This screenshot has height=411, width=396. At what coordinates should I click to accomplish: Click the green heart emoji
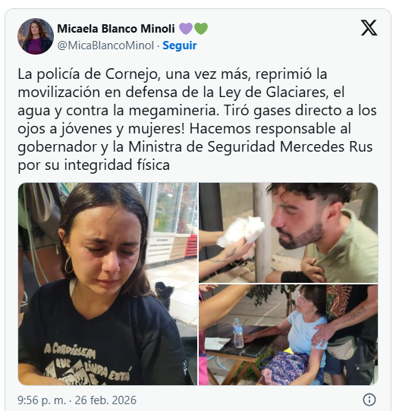(201, 29)
